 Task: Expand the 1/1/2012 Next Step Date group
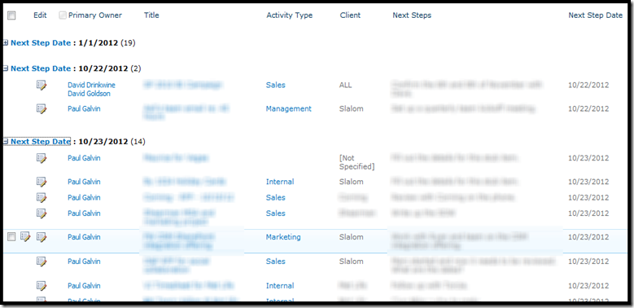[x=6, y=42]
